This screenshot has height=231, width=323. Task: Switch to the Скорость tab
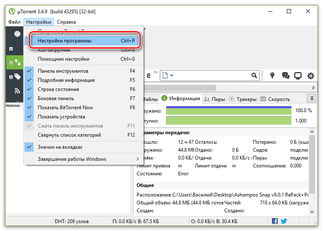pyautogui.click(x=275, y=99)
